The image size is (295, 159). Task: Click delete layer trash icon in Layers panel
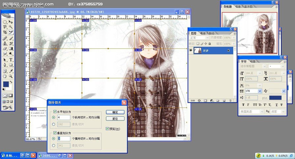point(230,101)
